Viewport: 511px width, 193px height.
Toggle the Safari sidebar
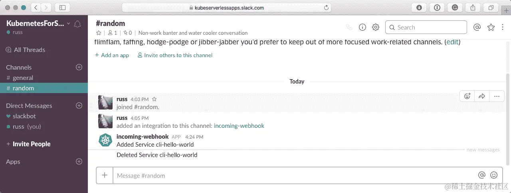[x=63, y=7]
